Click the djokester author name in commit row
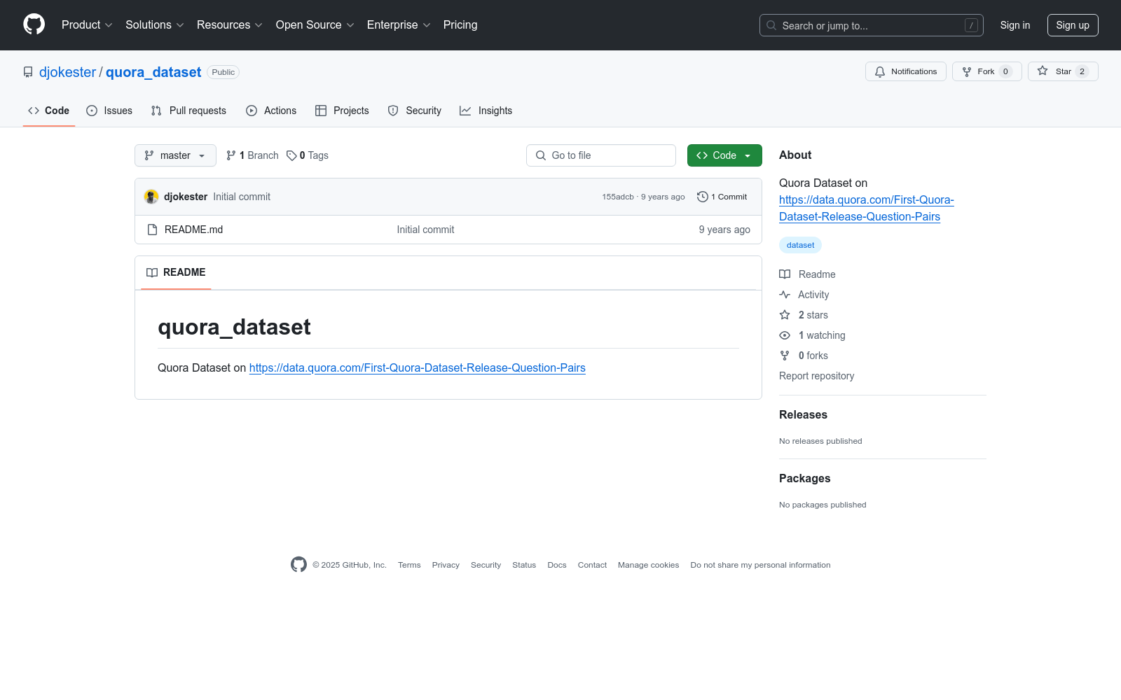The height and width of the screenshot is (700, 1121). point(186,197)
